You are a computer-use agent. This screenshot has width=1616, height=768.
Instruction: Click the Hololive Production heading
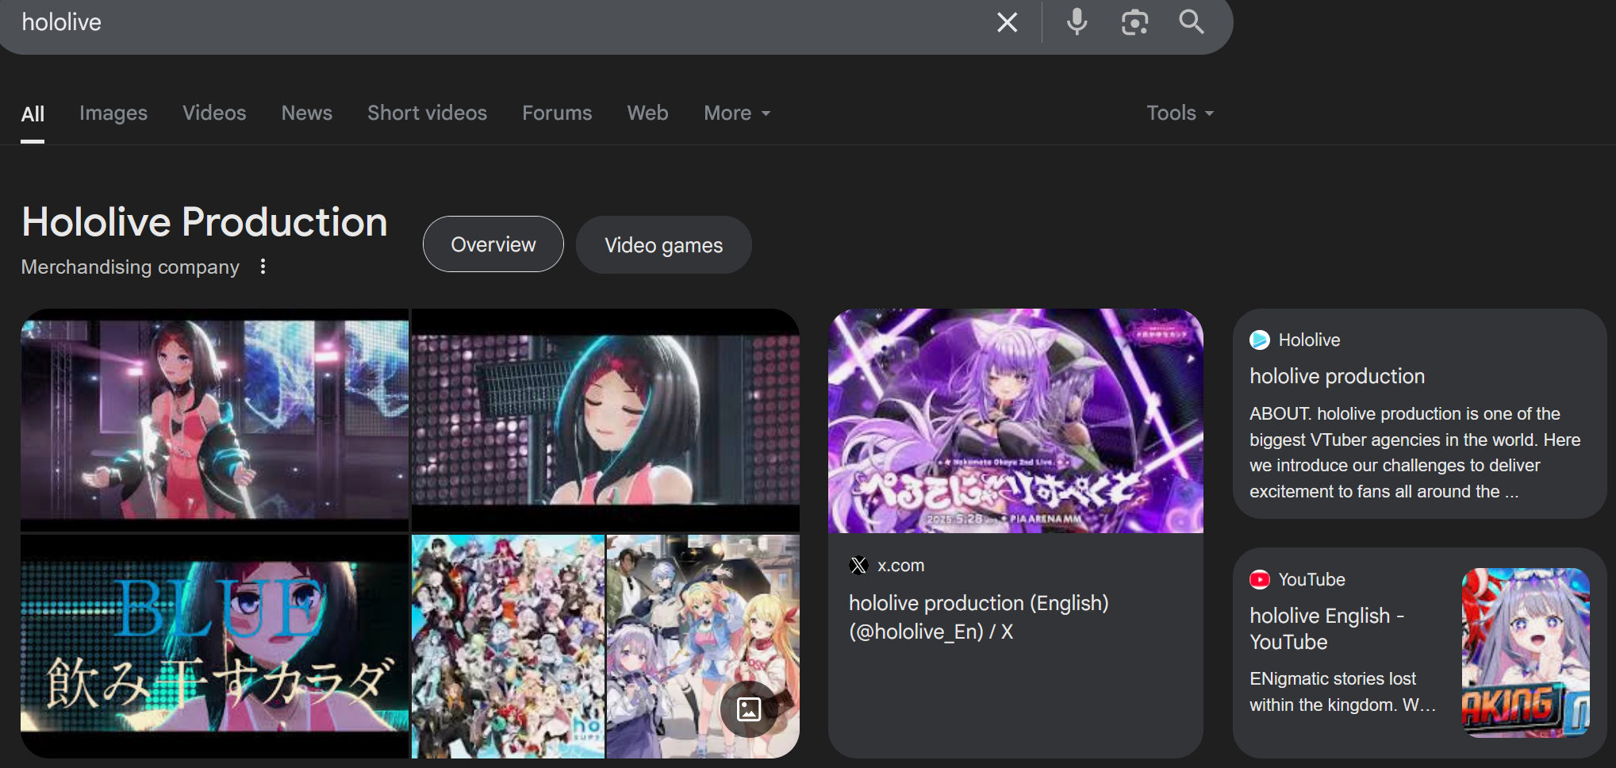tap(205, 221)
